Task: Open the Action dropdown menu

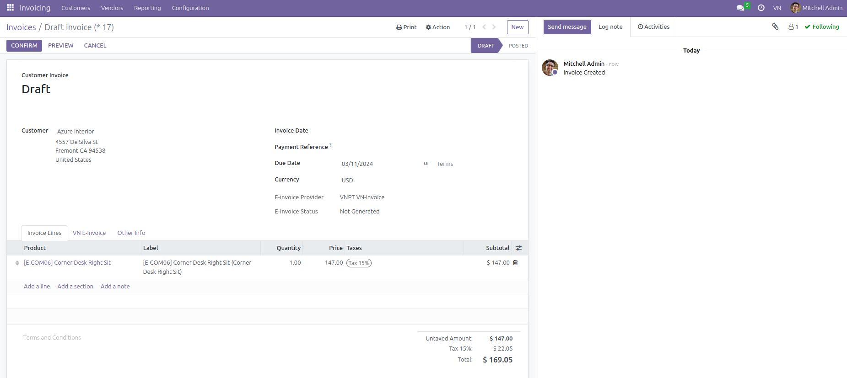Action: click(438, 27)
